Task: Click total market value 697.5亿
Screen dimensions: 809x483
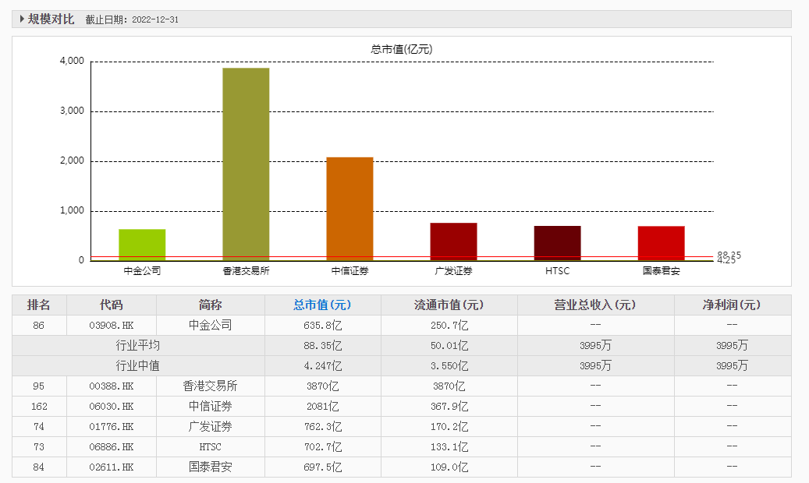Action: pos(322,467)
